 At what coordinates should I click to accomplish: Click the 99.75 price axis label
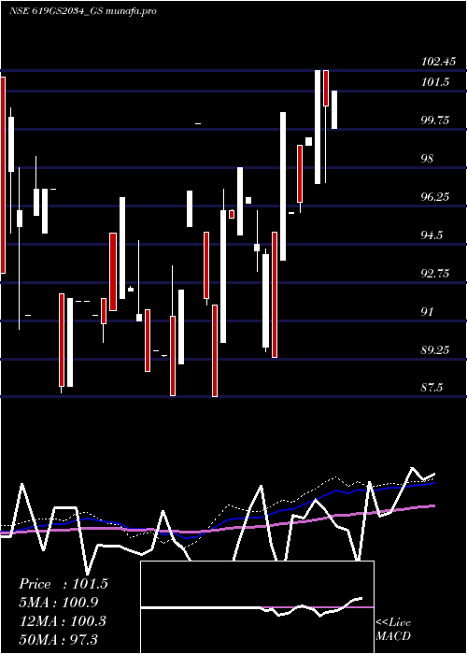435,121
